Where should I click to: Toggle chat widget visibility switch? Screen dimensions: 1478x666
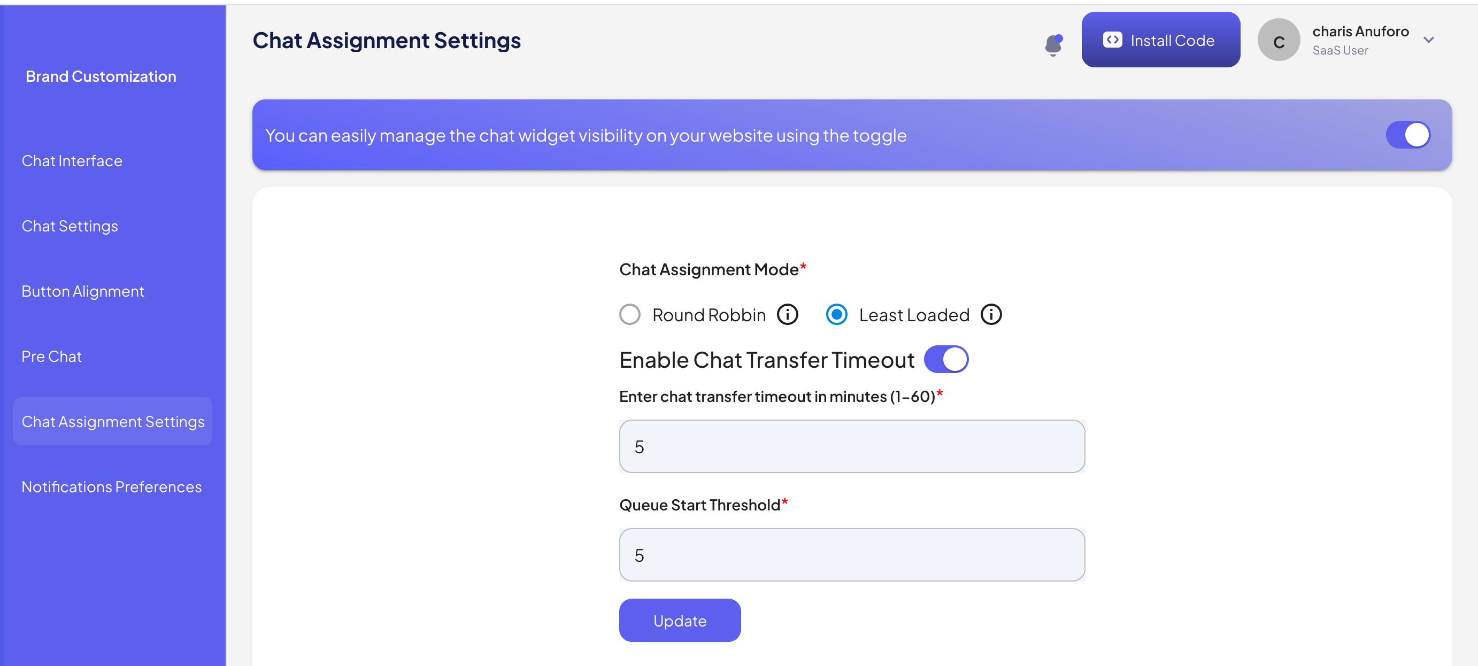(x=1407, y=135)
